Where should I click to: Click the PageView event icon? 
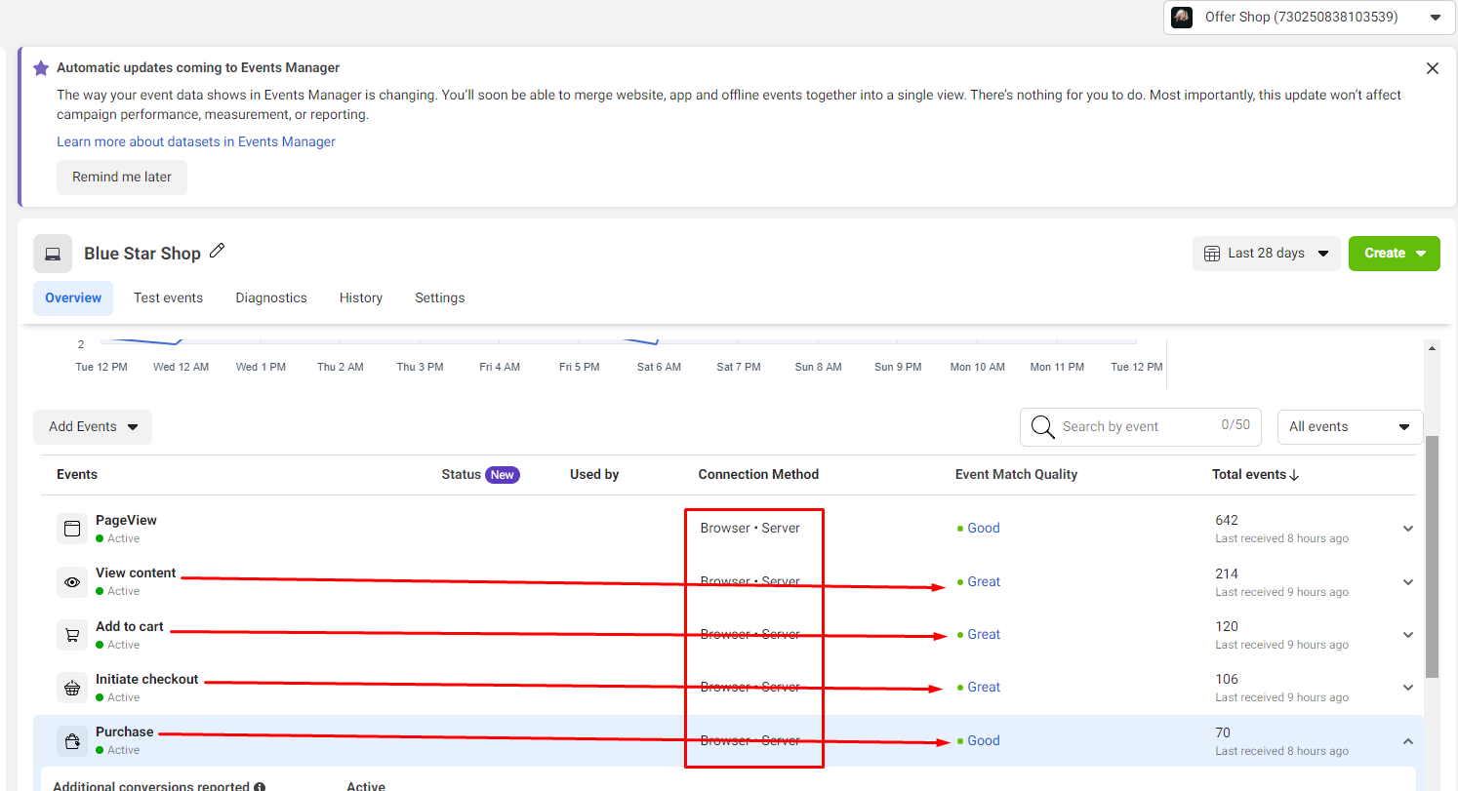[x=72, y=529]
